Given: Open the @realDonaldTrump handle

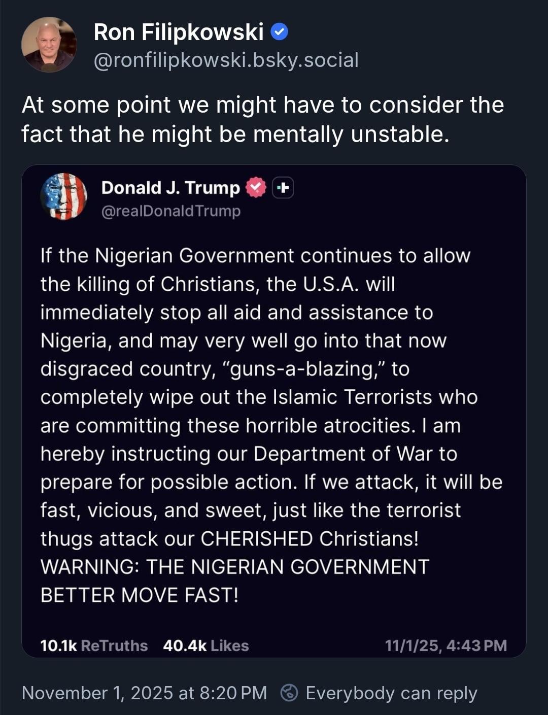Looking at the screenshot, I should coord(171,211).
